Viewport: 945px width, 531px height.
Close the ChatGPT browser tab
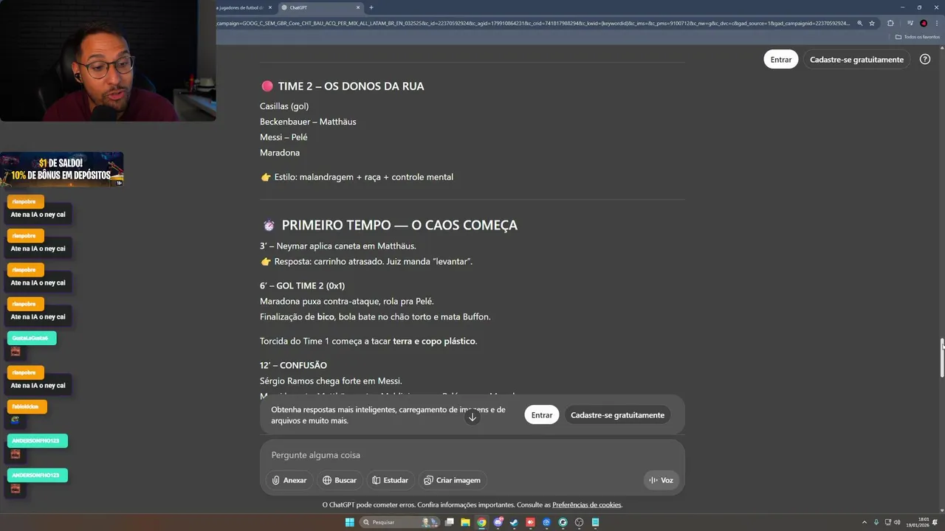click(359, 7)
